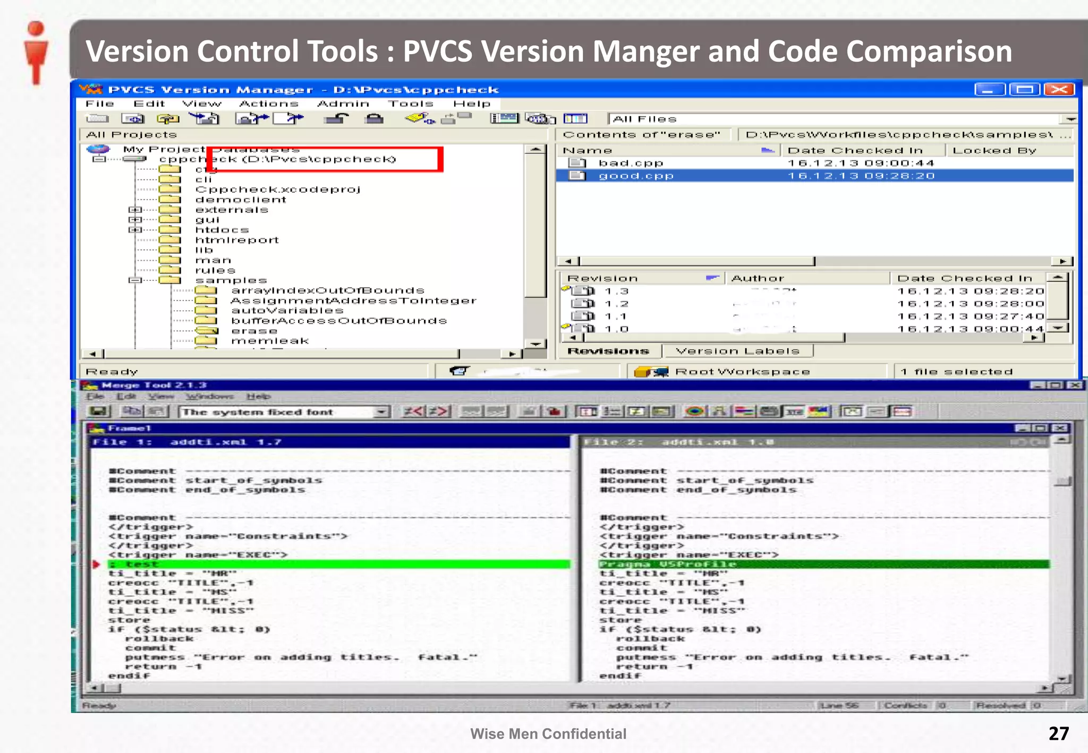Click the open padlock Unlock icon
1088x753 pixels.
pyautogui.click(x=336, y=118)
